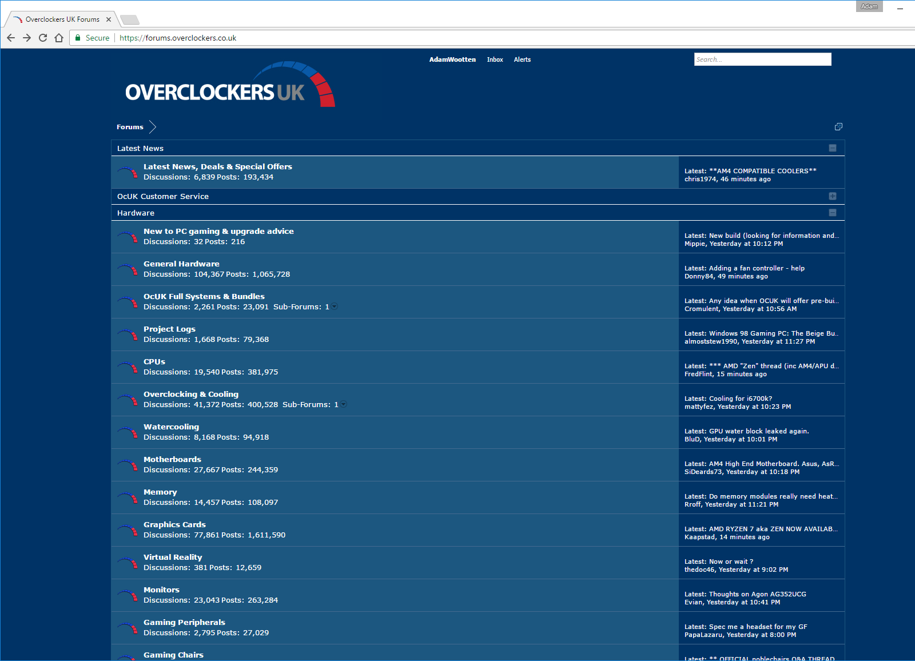Open latest thread Spec me a headset
915x661 pixels.
(x=758, y=627)
